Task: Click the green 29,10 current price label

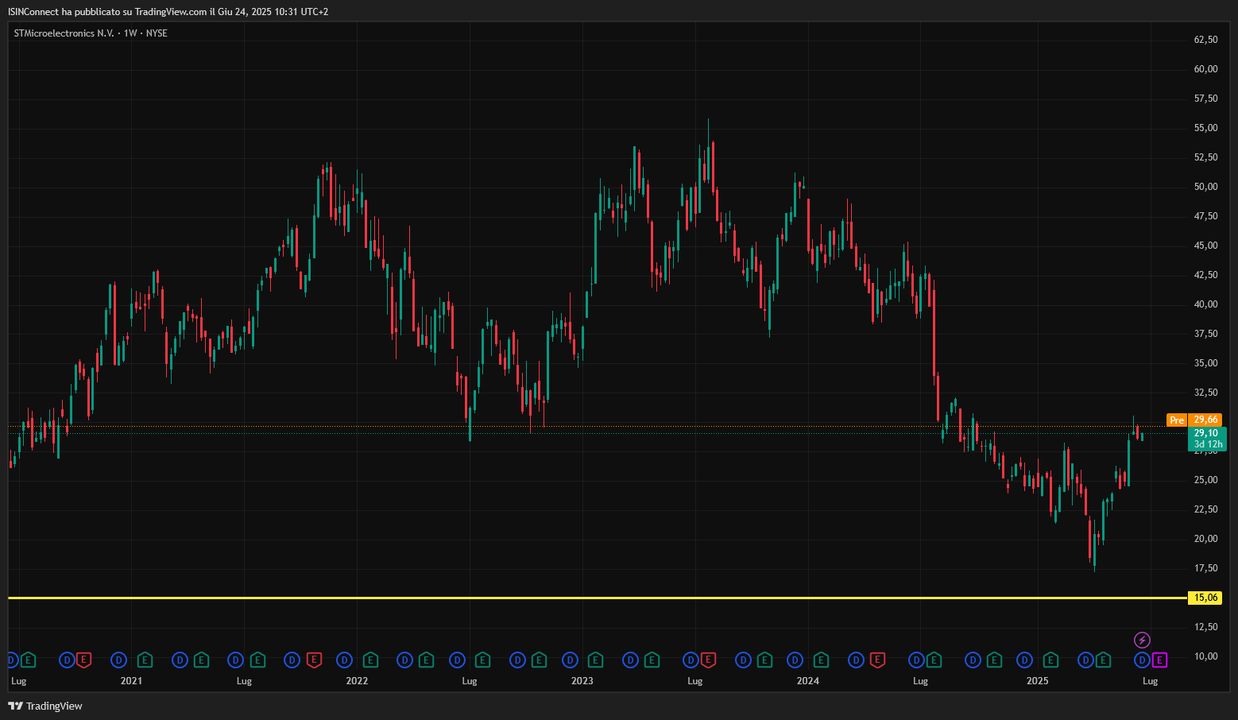Action: pos(1206,439)
